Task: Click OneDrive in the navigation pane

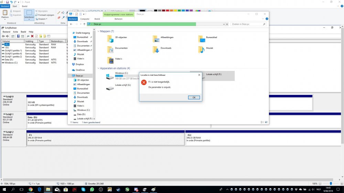Action: click(x=80, y=70)
